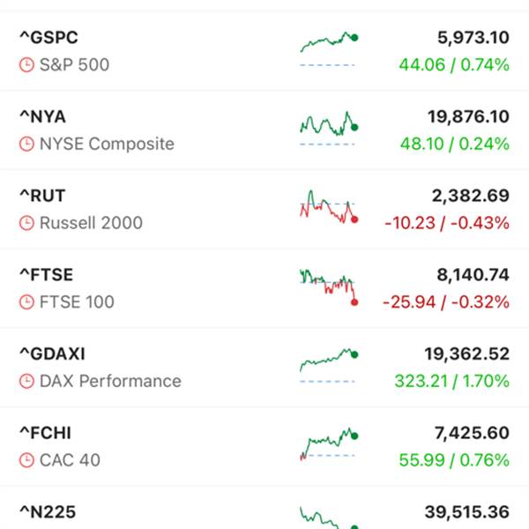Select the ^GSPC ticker symbol
Screen dimensions: 529x529
pyautogui.click(x=48, y=37)
